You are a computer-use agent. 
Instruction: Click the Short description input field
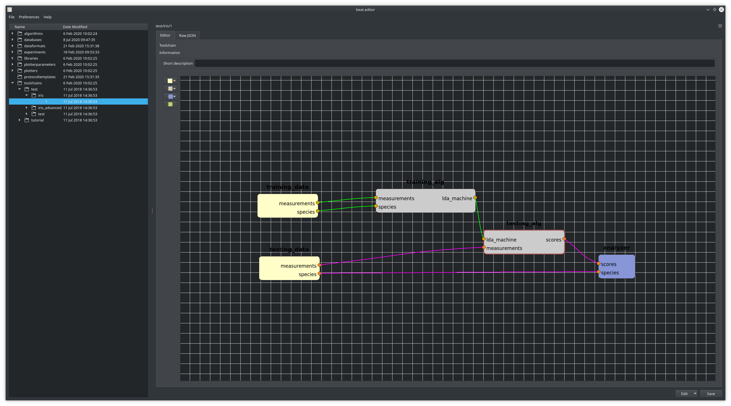click(x=454, y=63)
